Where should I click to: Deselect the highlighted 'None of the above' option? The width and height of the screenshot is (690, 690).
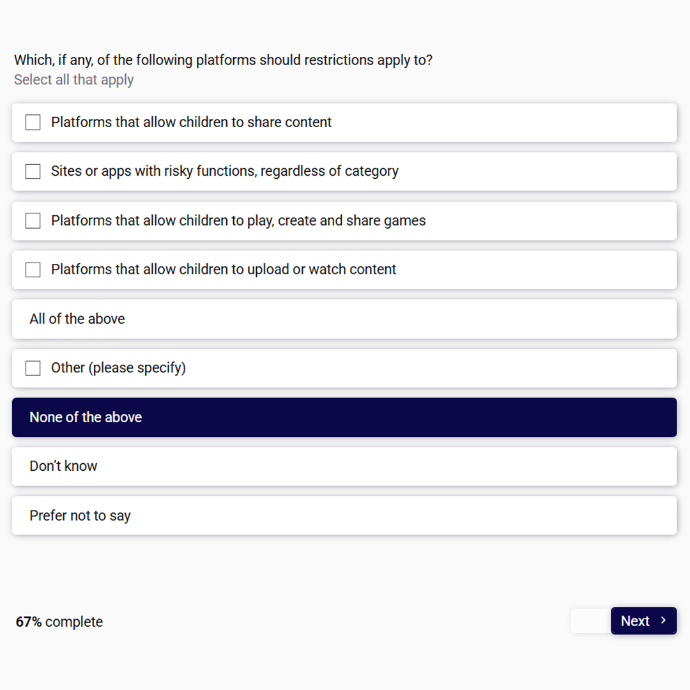[344, 417]
